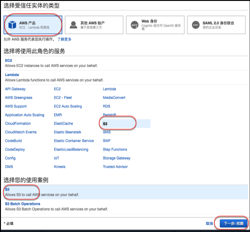Choose the S3 Batch Operations use case
The height and width of the screenshot is (232, 250).
coord(22,204)
